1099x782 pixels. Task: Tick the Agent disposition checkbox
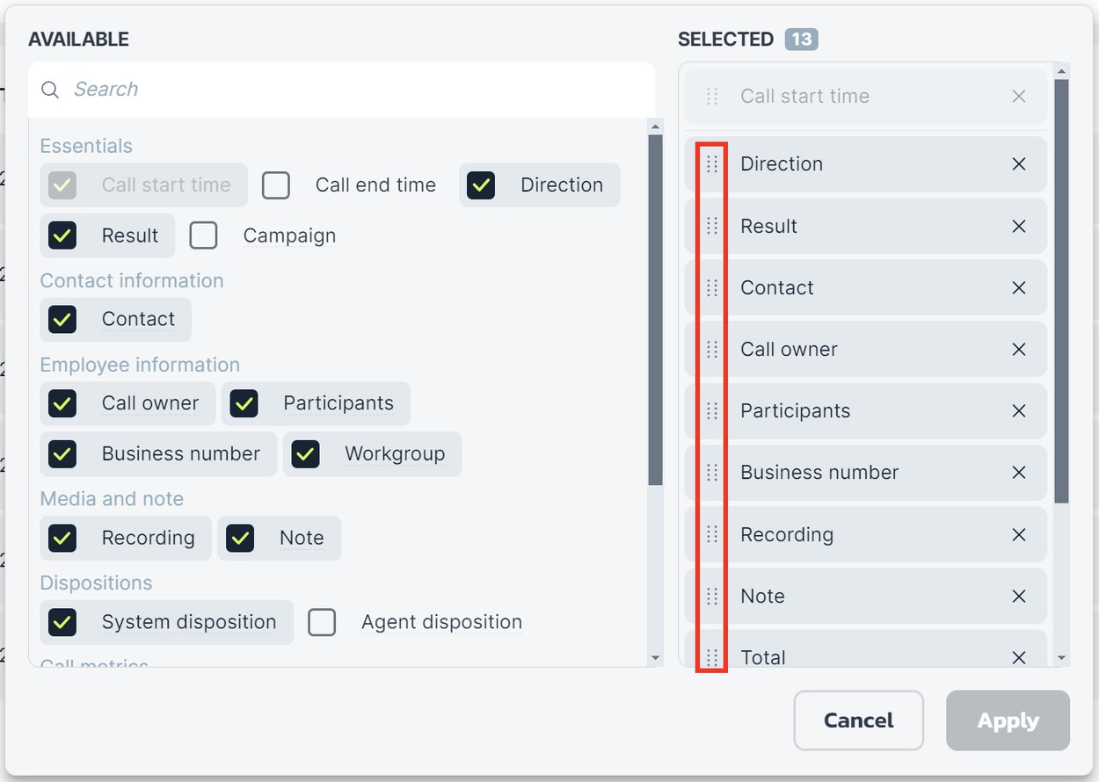pyautogui.click(x=322, y=622)
